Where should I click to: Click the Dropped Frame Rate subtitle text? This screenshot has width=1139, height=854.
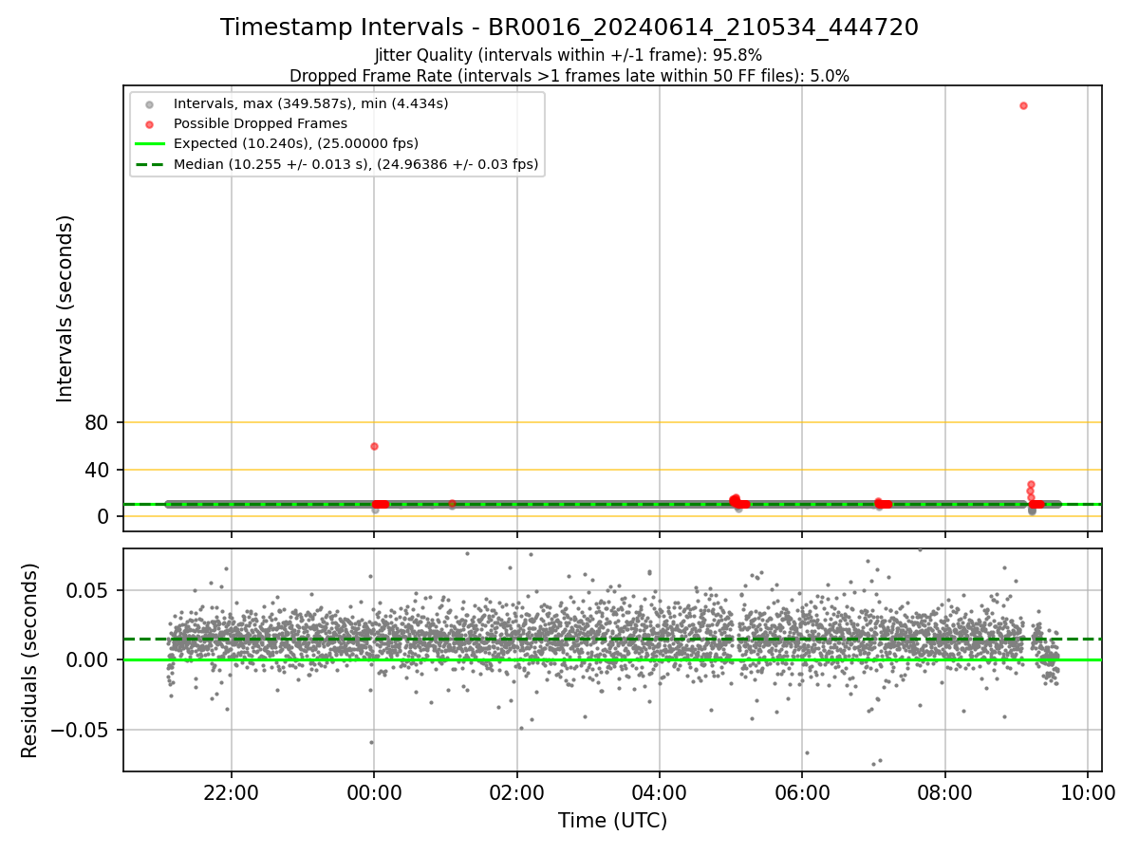coord(569,75)
